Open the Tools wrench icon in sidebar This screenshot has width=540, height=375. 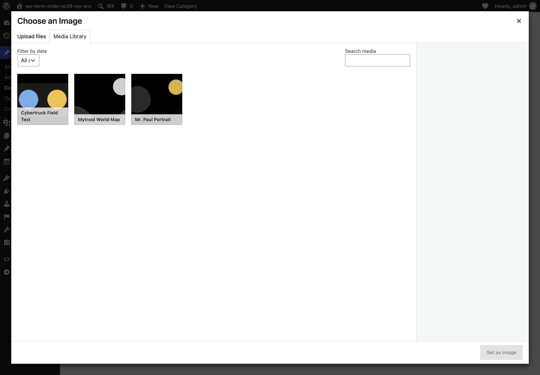point(6,229)
